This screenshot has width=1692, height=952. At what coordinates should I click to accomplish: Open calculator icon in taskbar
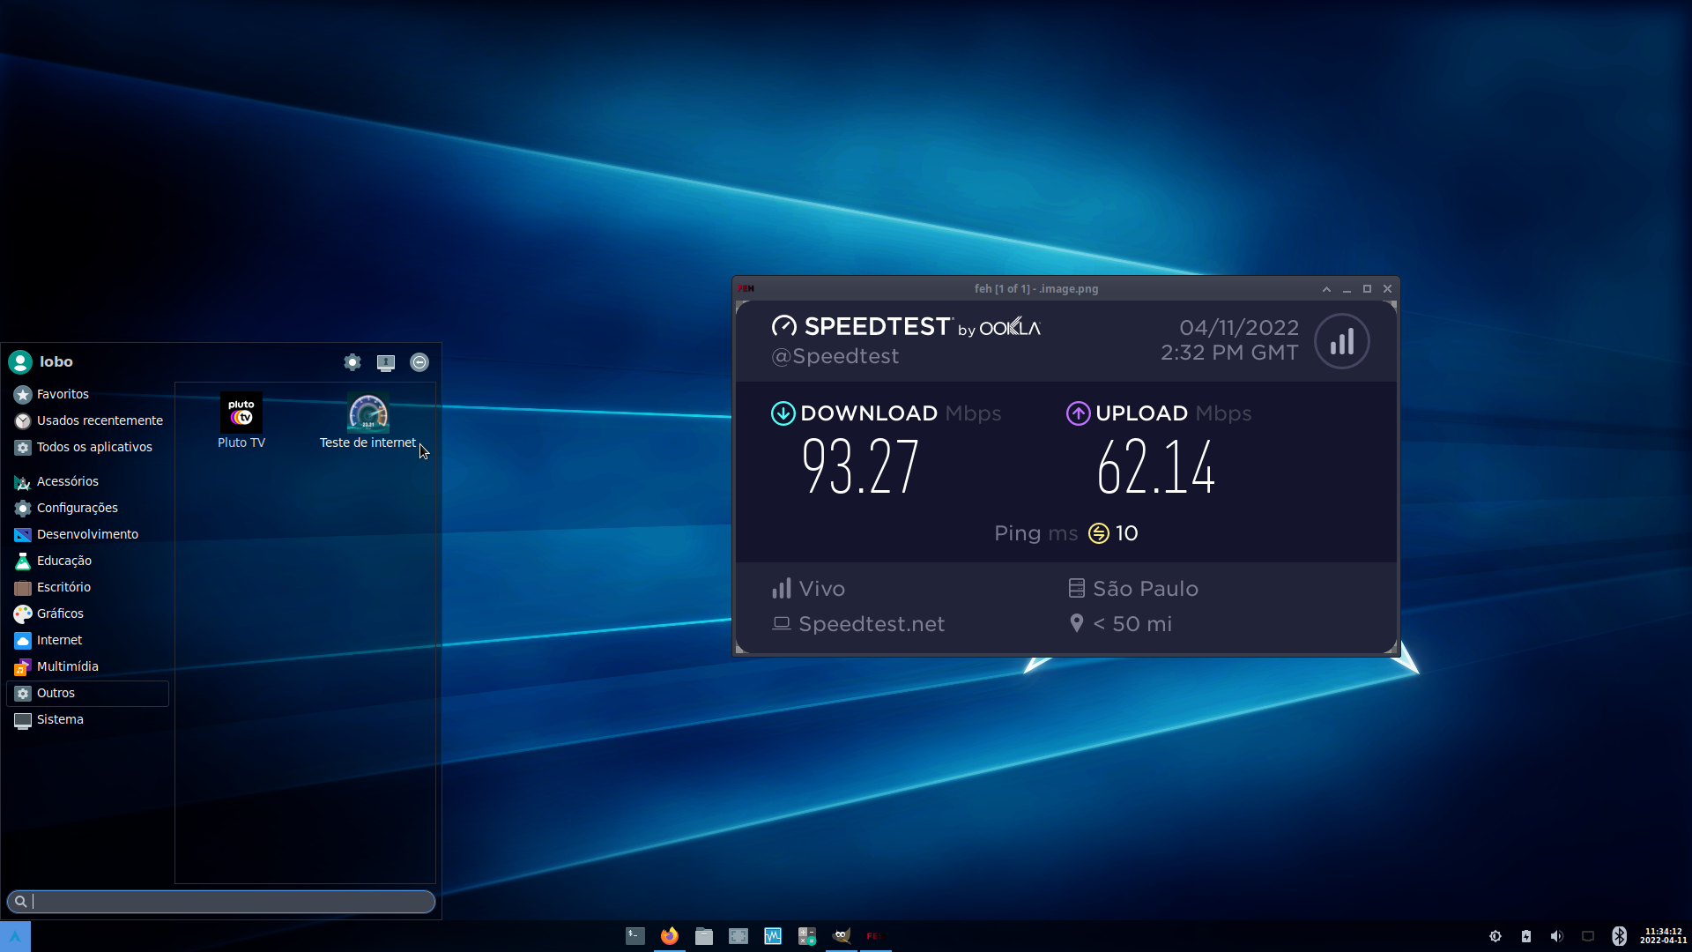tap(807, 936)
